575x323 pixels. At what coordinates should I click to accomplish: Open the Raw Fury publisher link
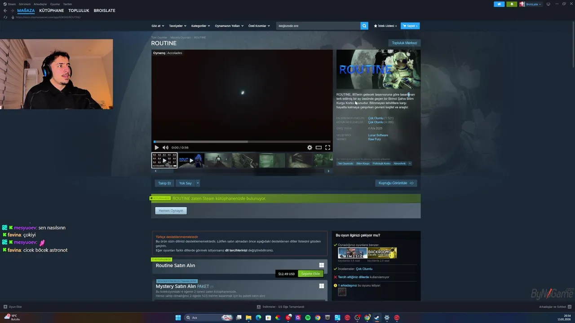tap(374, 139)
